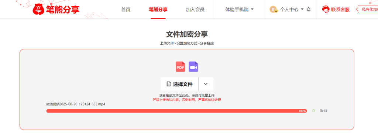Click the uploaded mp4 file name
The image size is (378, 134).
(76, 104)
